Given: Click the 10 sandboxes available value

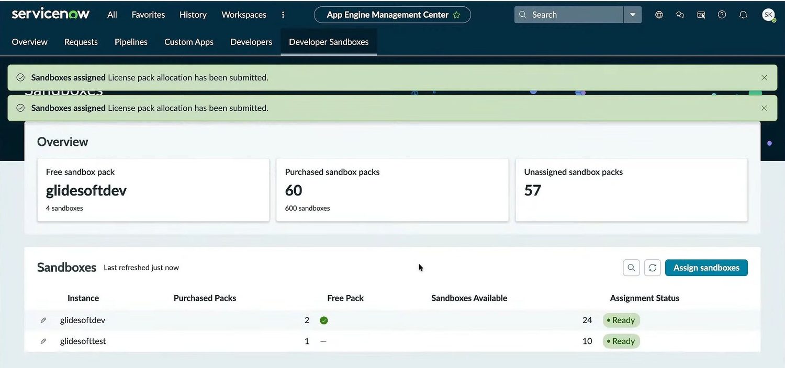Looking at the screenshot, I should pyautogui.click(x=587, y=341).
